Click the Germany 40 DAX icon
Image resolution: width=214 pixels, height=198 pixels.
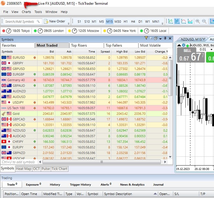click(x=4, y=80)
